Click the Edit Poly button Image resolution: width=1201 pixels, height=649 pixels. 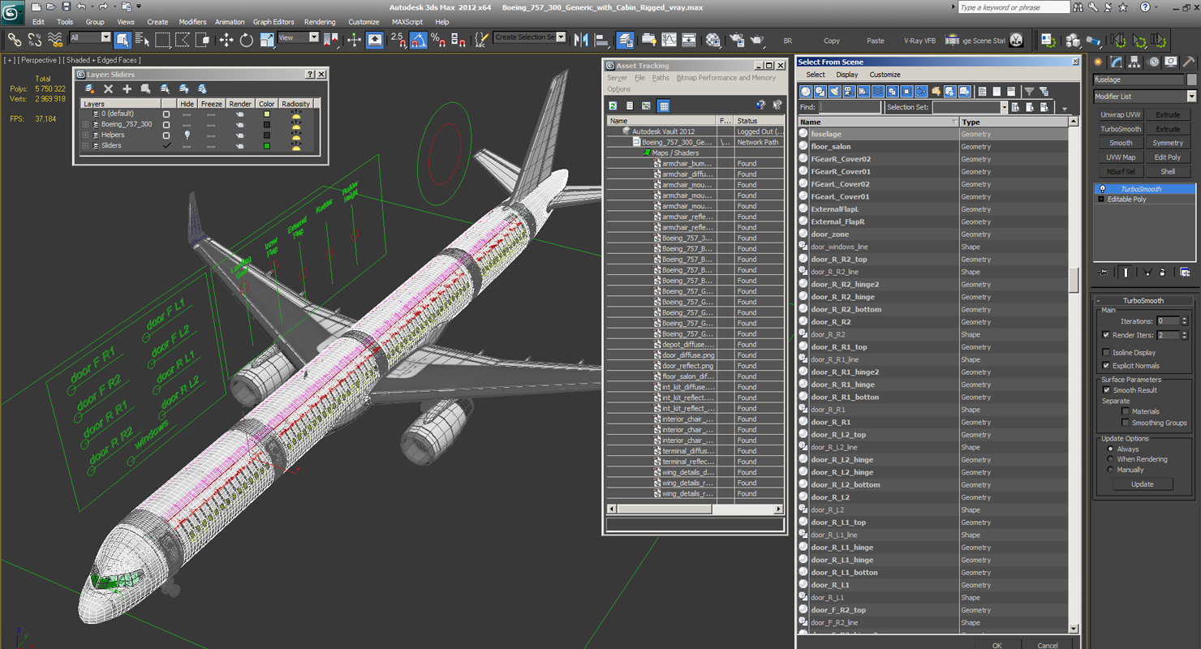(1168, 157)
